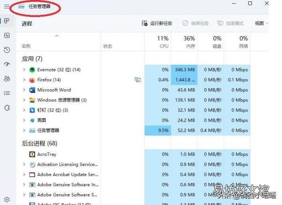
Task: Open the Startup apps sidebar icon
Action: click(x=7, y=64)
